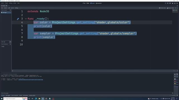This screenshot has height=100, width=179.
Task: Open the script editor Go To menu
Action: point(12,8)
